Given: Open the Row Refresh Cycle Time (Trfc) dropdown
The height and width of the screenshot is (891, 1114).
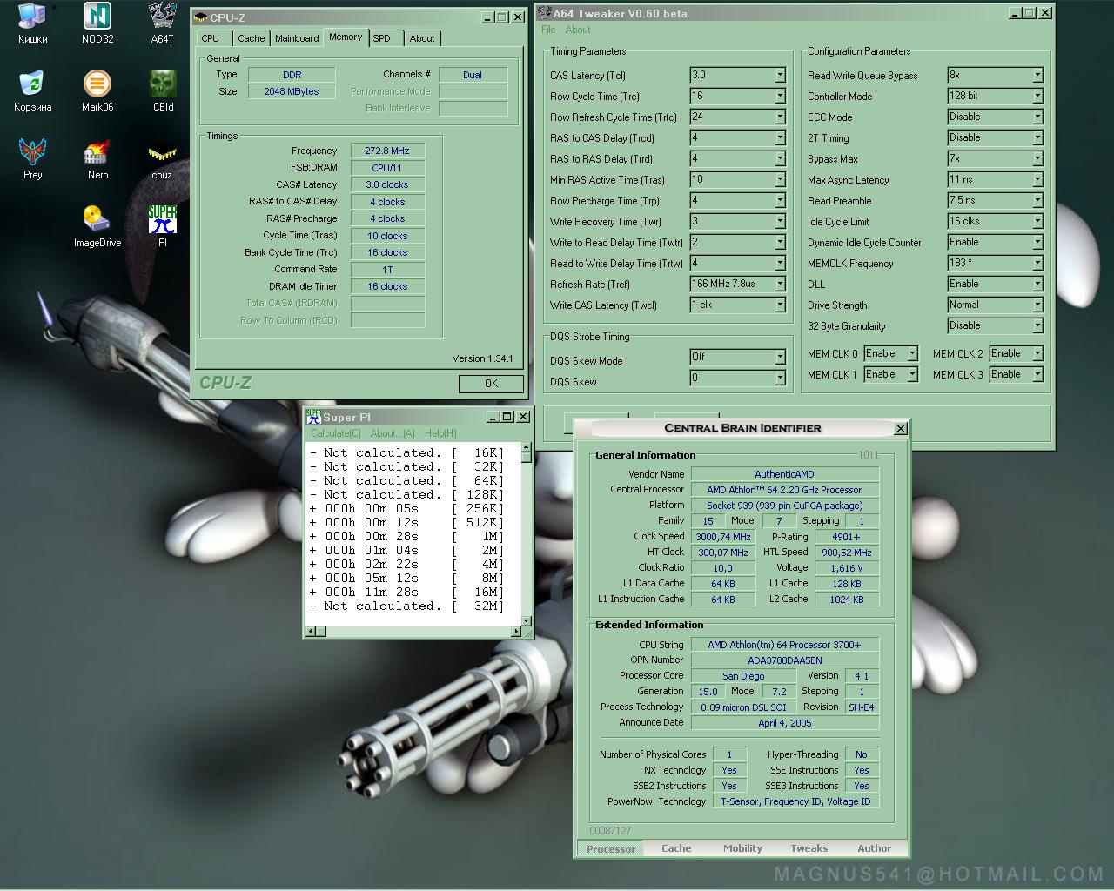Looking at the screenshot, I should pyautogui.click(x=780, y=117).
